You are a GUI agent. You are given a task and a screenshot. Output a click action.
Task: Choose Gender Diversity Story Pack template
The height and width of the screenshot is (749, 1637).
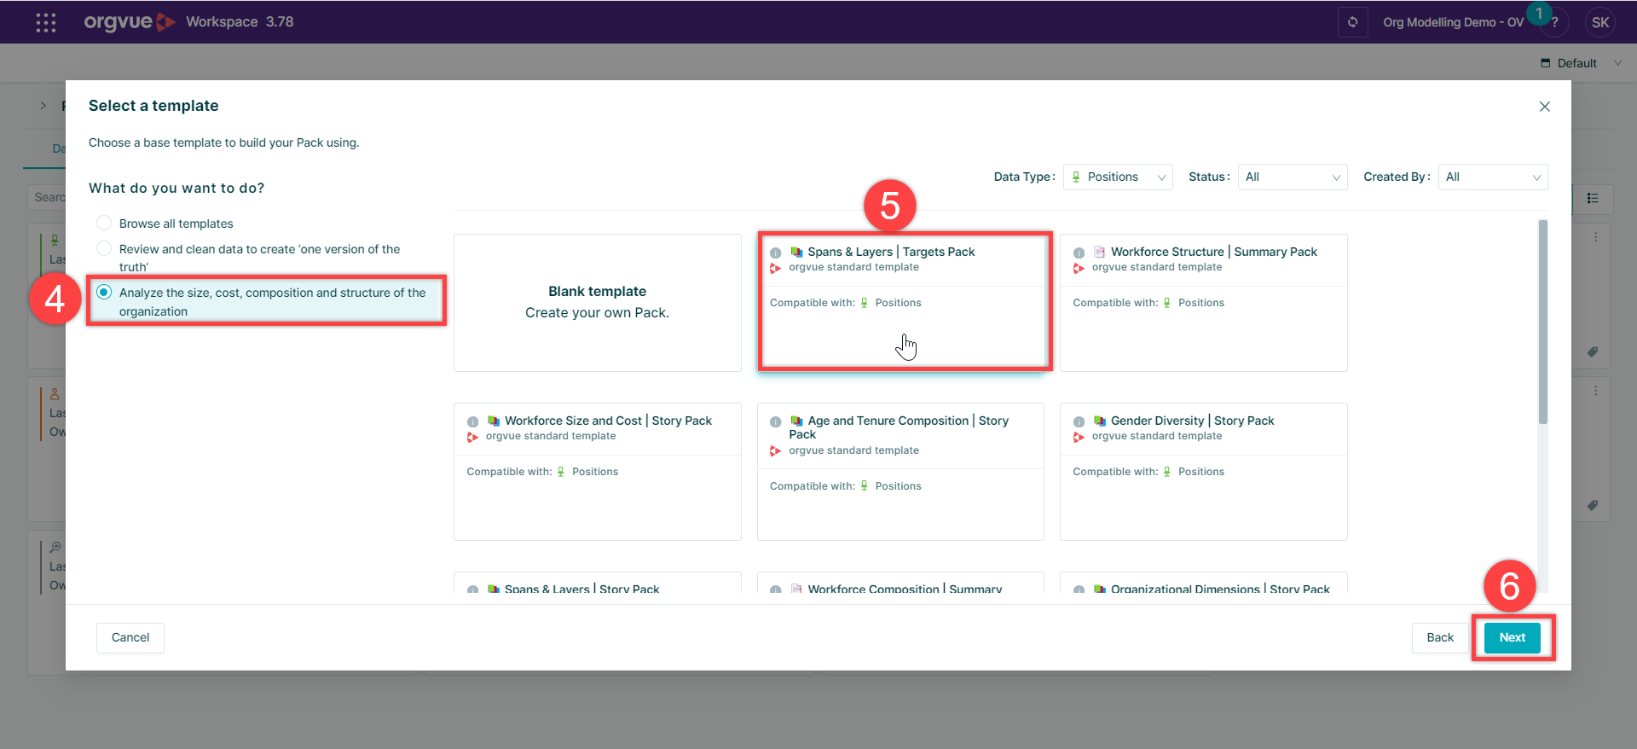click(1204, 472)
